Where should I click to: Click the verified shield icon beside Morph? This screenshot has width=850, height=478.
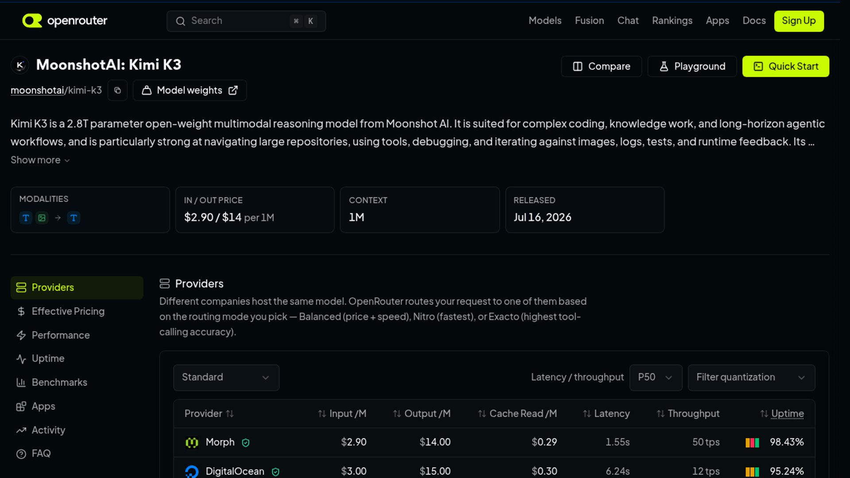pyautogui.click(x=246, y=443)
